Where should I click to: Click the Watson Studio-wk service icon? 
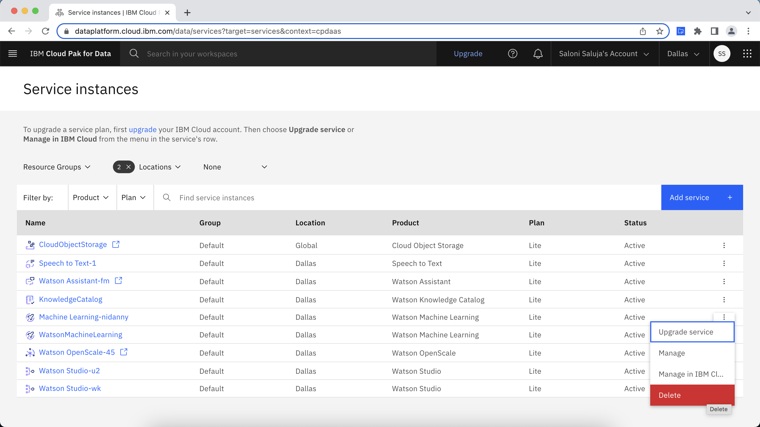[30, 389]
